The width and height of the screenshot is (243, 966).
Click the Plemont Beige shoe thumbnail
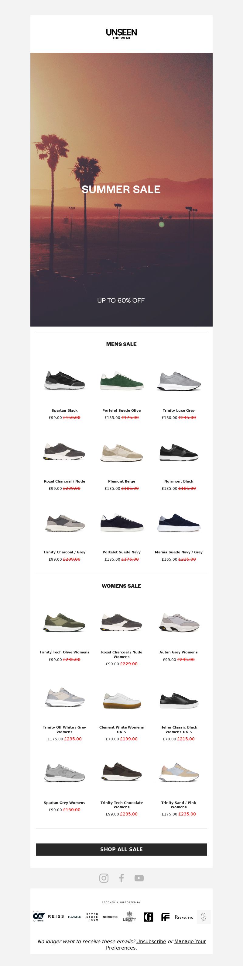pos(121,452)
